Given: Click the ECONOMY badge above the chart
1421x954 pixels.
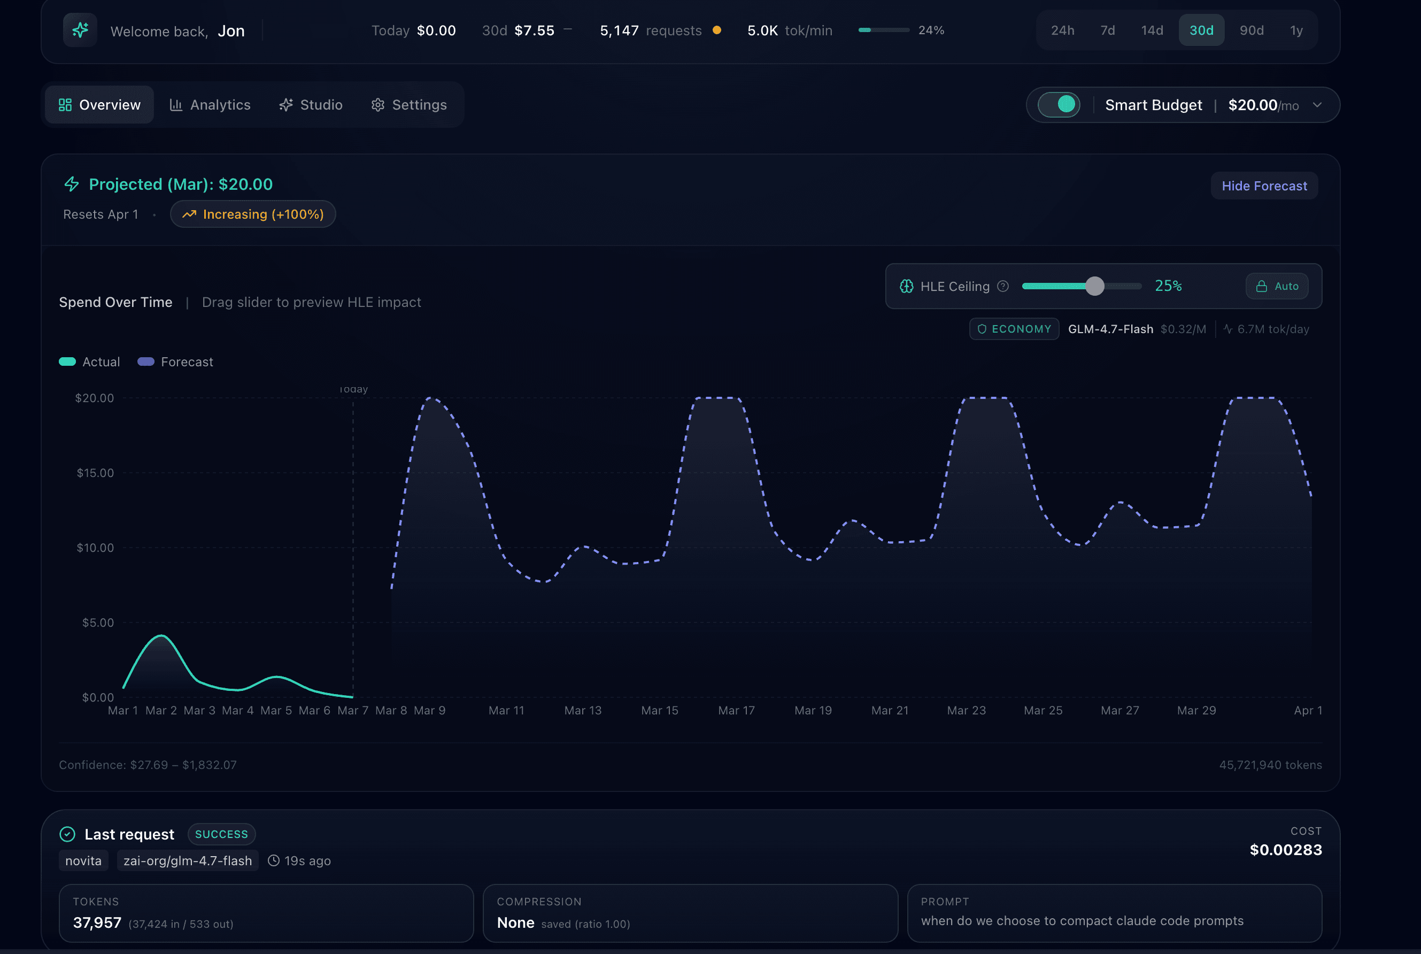Looking at the screenshot, I should click(1014, 328).
